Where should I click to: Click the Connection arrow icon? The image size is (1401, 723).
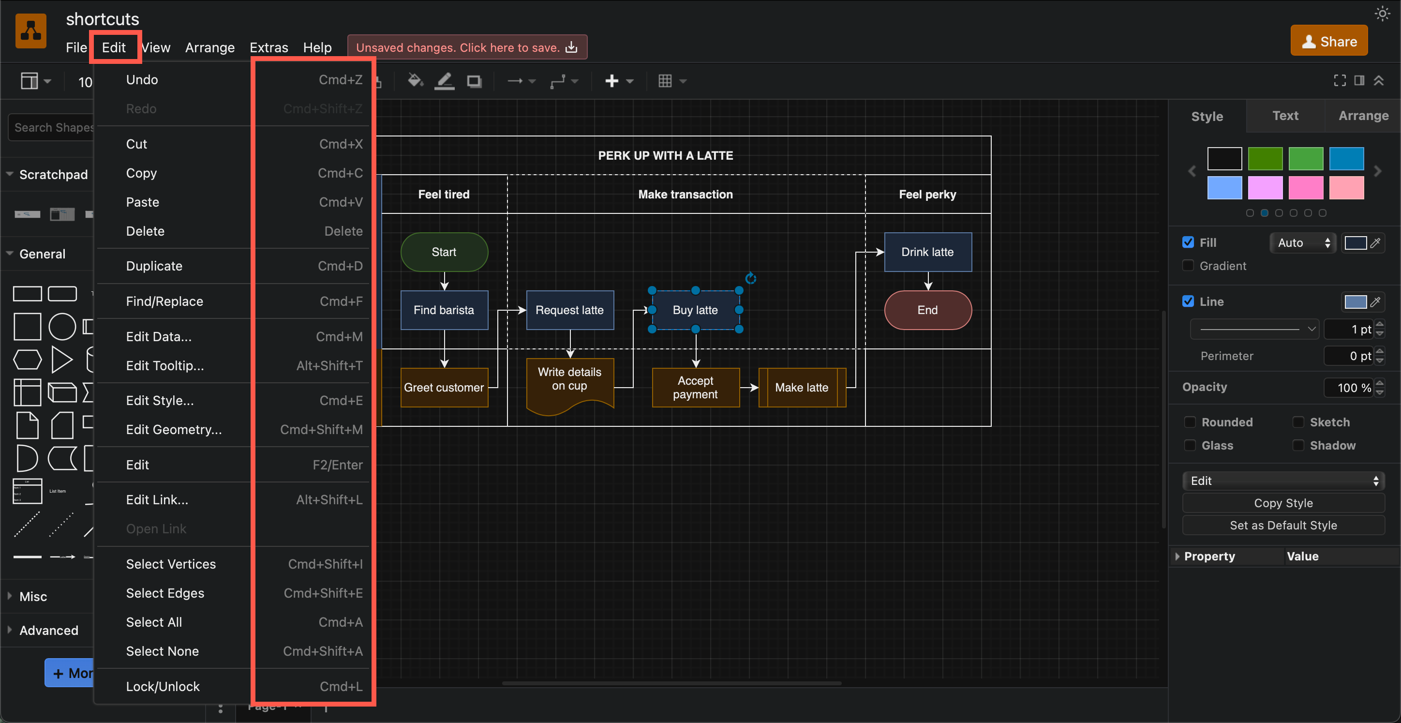coord(517,80)
